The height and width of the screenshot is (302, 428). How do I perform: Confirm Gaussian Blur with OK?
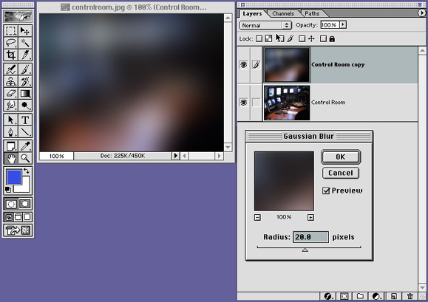point(341,157)
